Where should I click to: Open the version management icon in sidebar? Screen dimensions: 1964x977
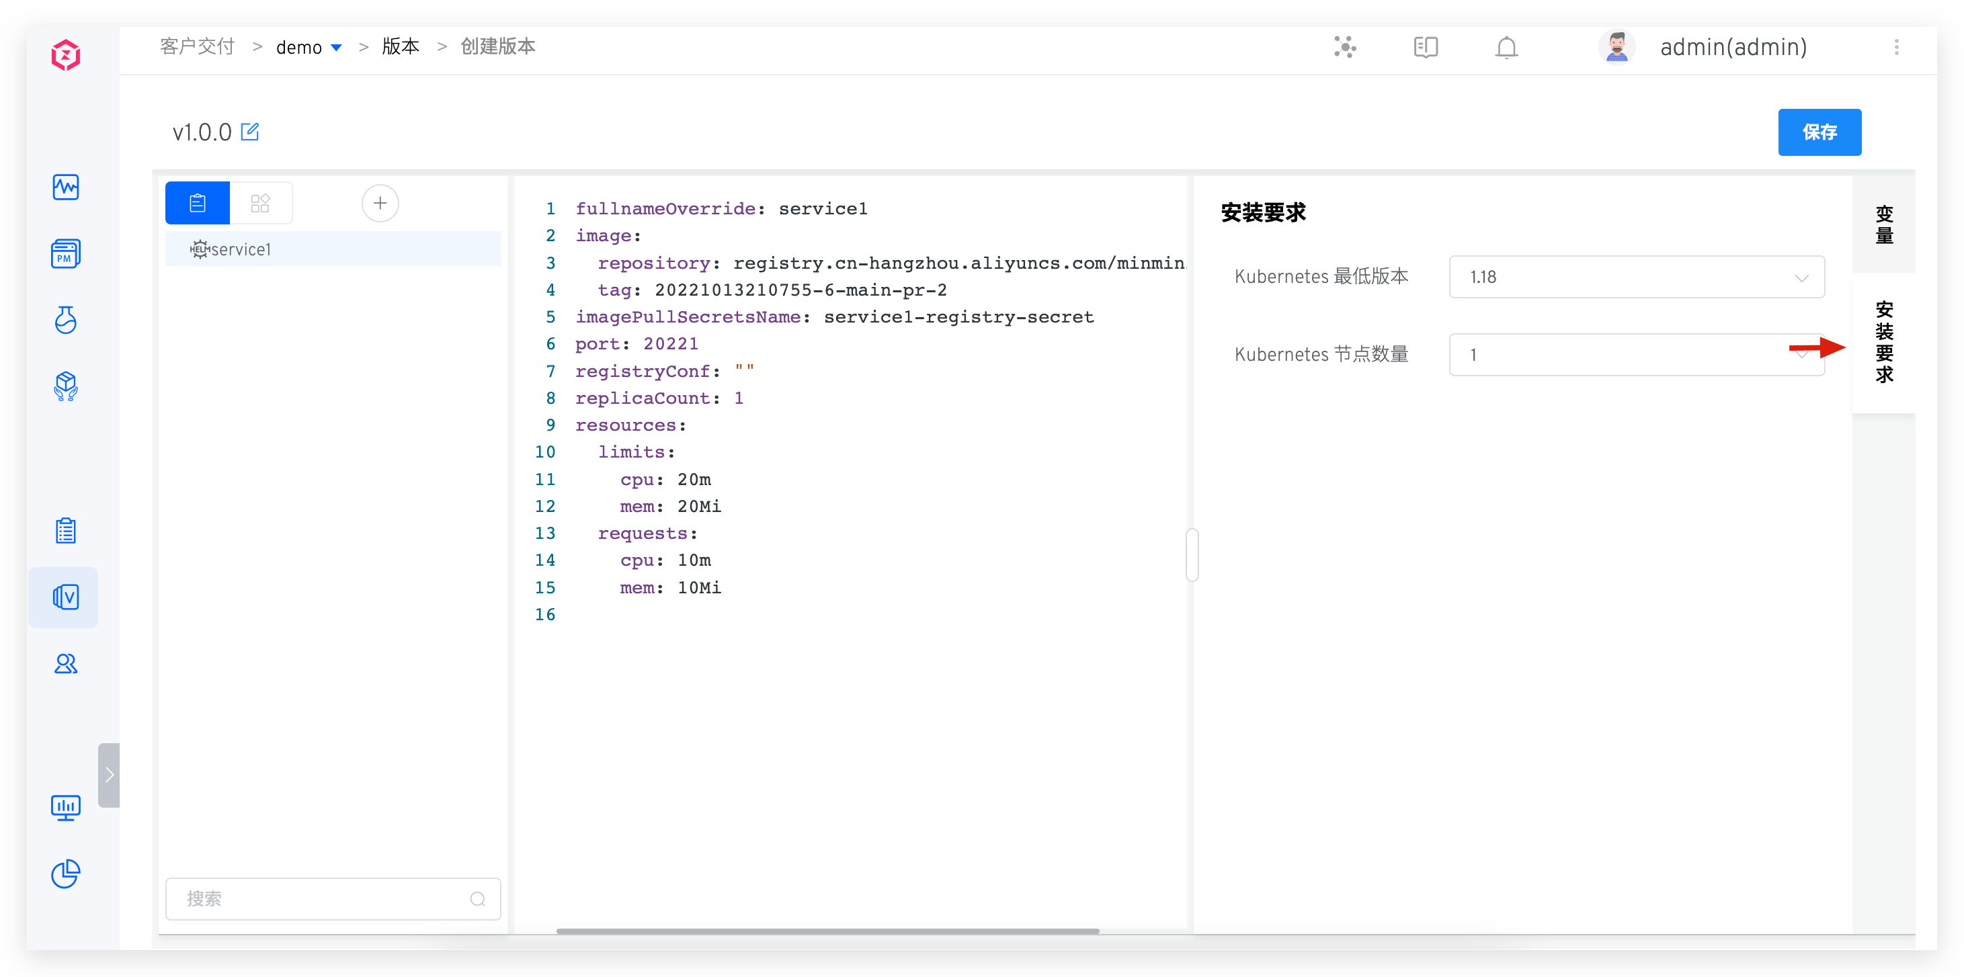(66, 597)
